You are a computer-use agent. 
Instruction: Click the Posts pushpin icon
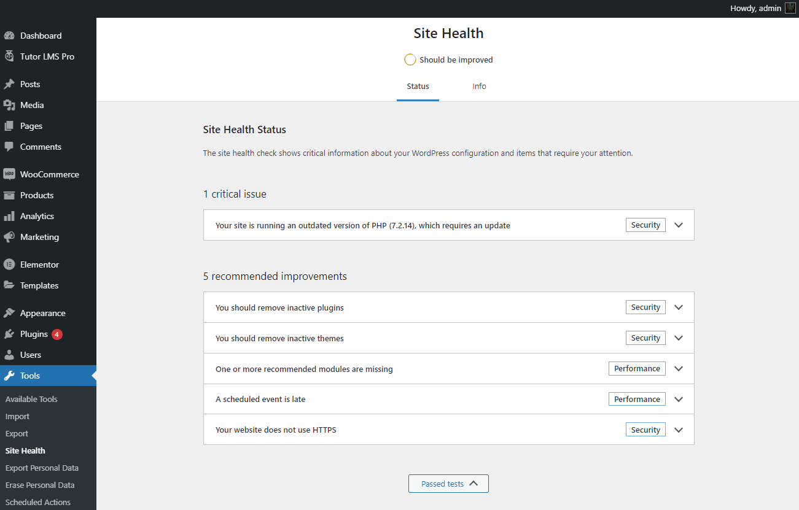9,84
